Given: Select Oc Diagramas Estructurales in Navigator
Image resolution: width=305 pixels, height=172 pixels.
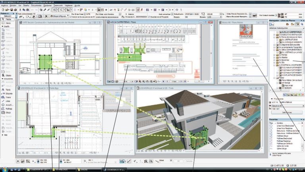Looking at the screenshot, I should pyautogui.click(x=290, y=45).
